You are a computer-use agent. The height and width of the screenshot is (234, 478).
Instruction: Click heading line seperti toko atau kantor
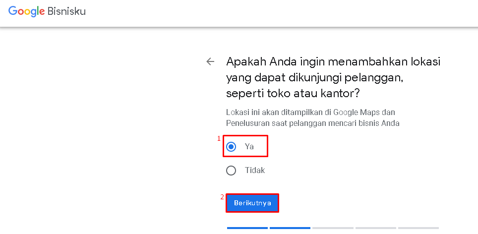click(x=293, y=94)
